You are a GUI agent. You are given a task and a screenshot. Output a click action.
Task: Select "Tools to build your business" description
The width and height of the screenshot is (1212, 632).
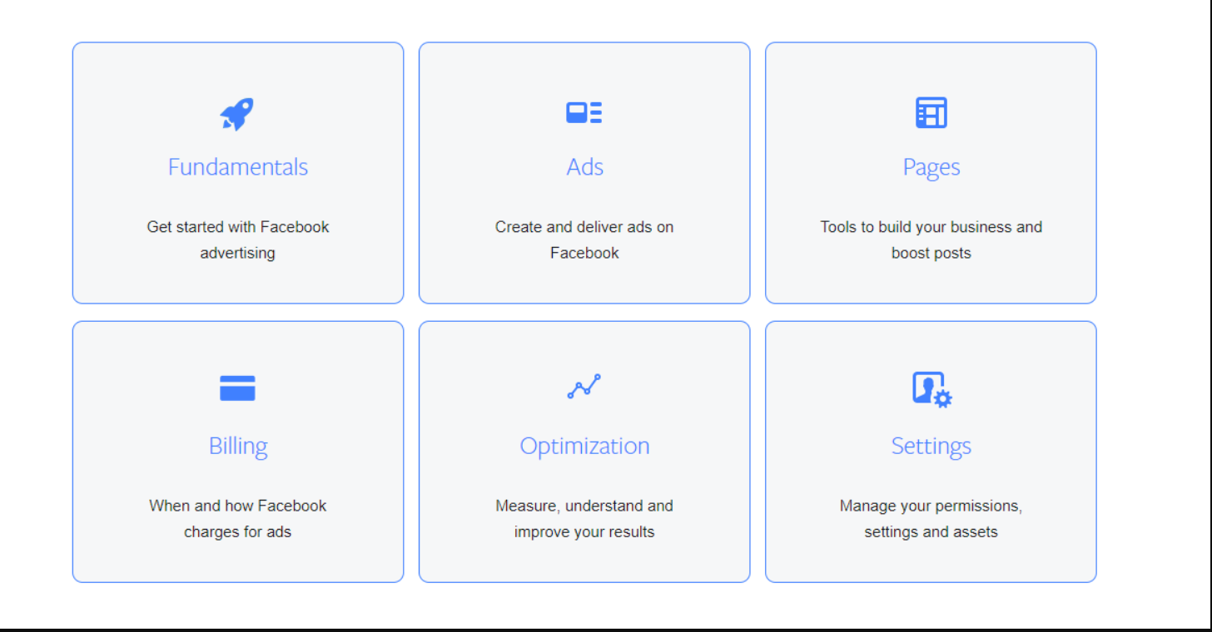pyautogui.click(x=931, y=239)
